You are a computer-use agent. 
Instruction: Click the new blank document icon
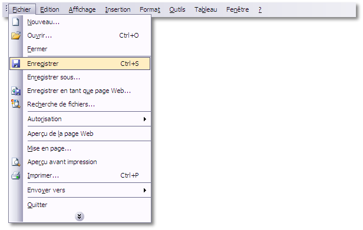click(16, 22)
